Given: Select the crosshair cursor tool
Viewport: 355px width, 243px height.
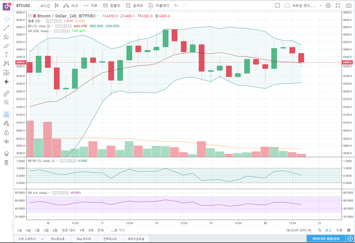Looking at the screenshot, I should pyautogui.click(x=6, y=19).
